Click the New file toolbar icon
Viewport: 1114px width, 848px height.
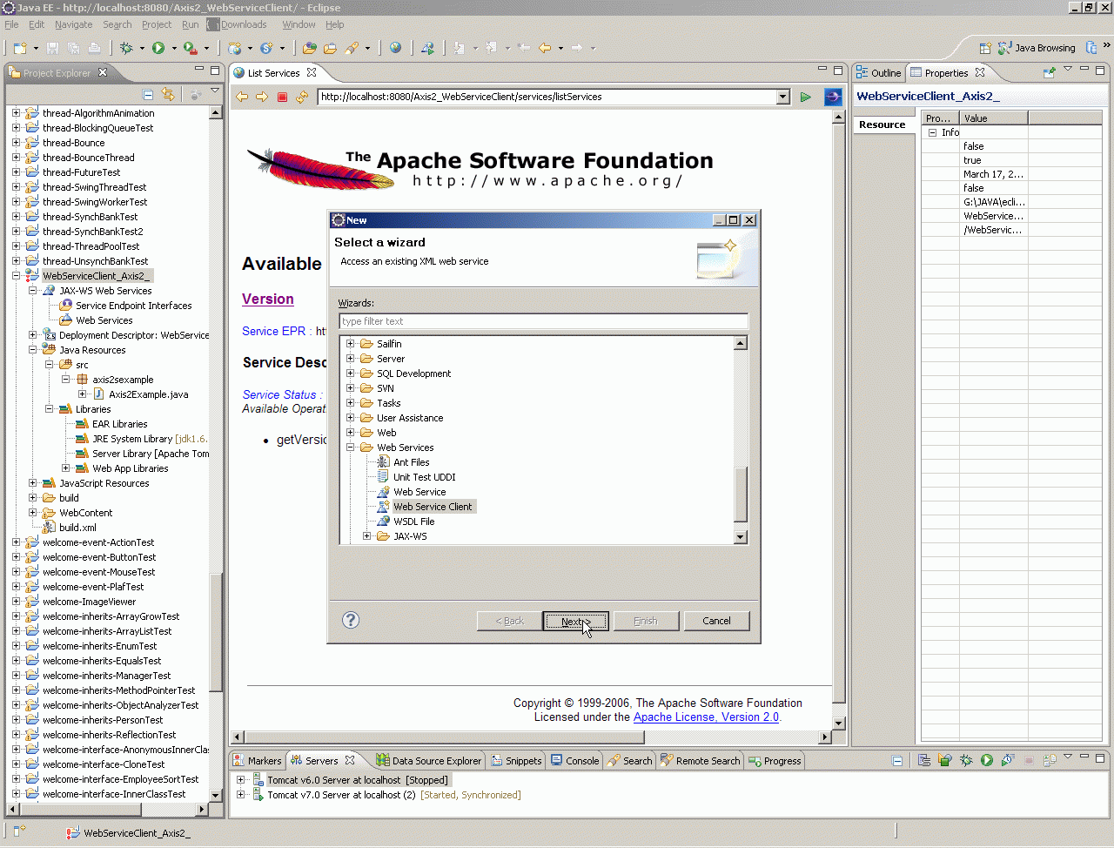20,48
